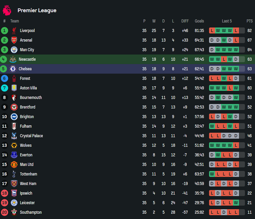The width and height of the screenshot is (255, 219).
Task: Click Chelsea's blue club crest
Action: [x=13, y=69]
